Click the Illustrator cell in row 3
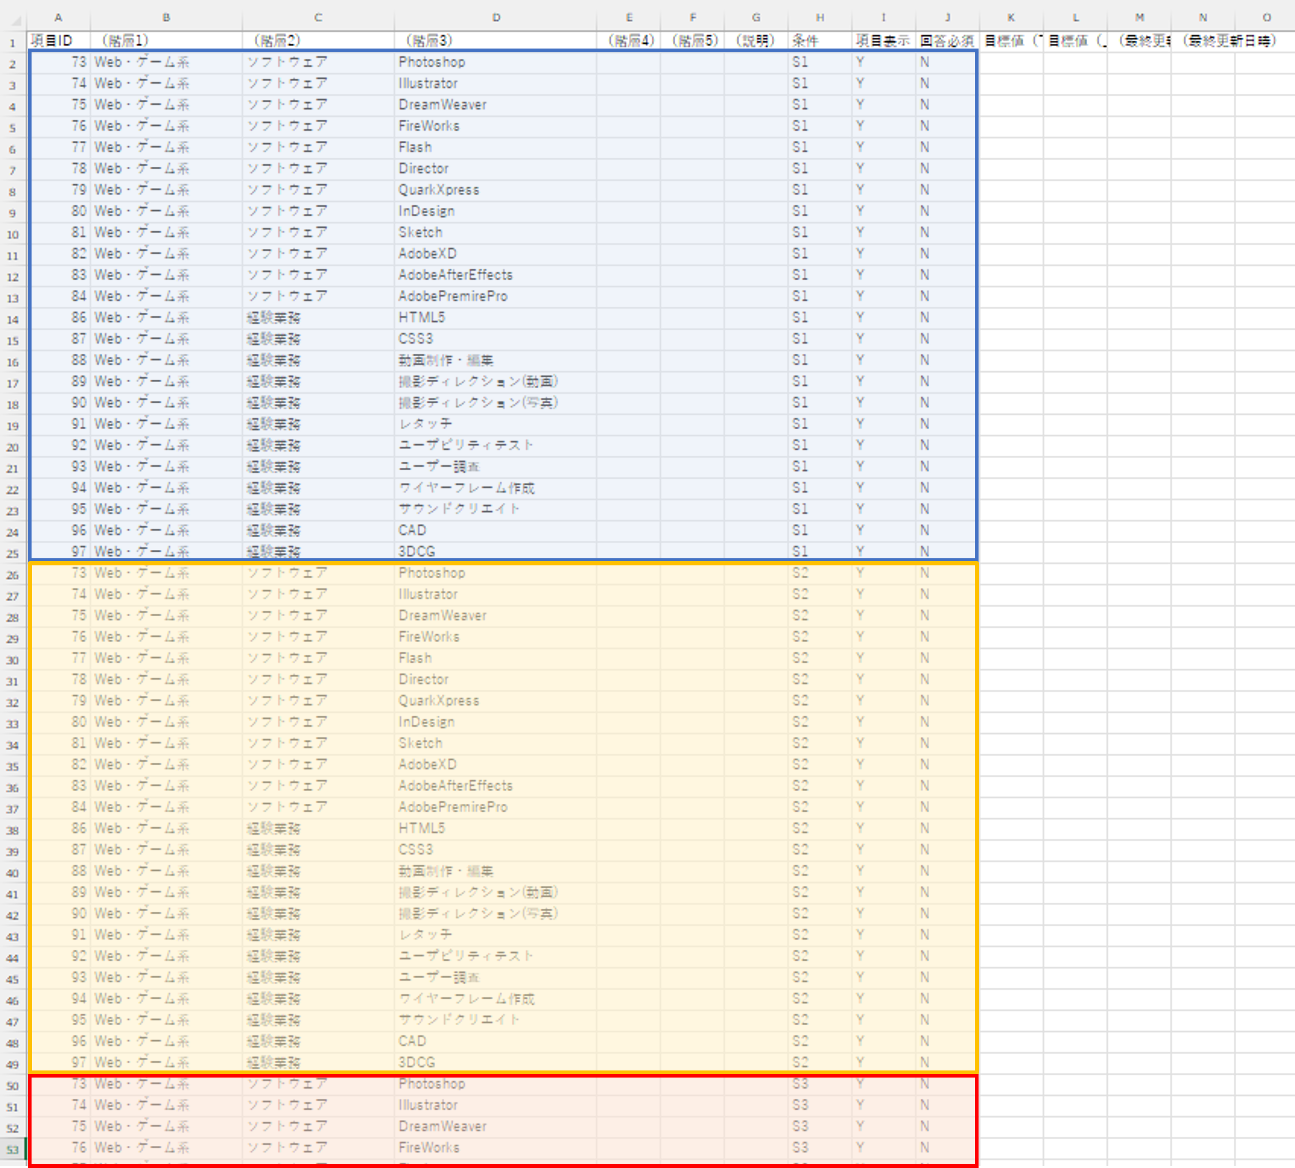Screen dimensions: 1295x1168 496,83
